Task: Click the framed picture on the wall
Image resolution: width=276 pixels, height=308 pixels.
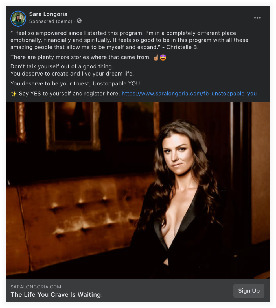Action: (73, 124)
